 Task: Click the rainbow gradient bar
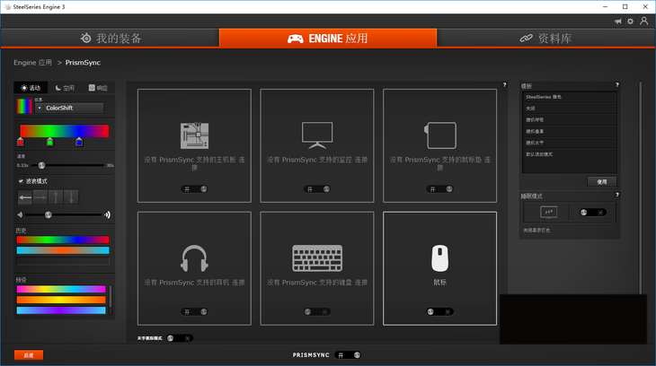(65, 131)
